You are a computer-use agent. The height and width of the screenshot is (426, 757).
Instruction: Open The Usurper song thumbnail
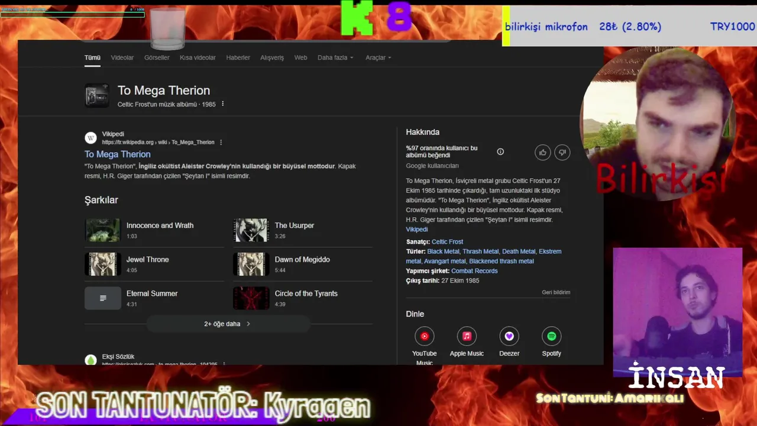(x=251, y=230)
